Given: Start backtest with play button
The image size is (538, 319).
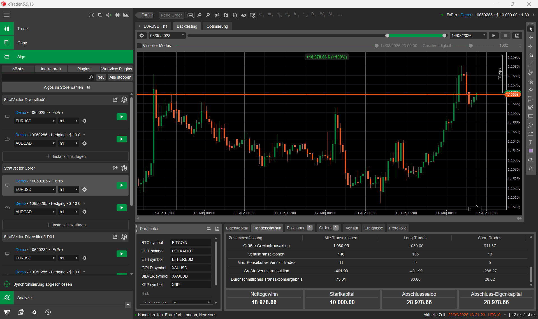Looking at the screenshot, I should [x=493, y=36].
